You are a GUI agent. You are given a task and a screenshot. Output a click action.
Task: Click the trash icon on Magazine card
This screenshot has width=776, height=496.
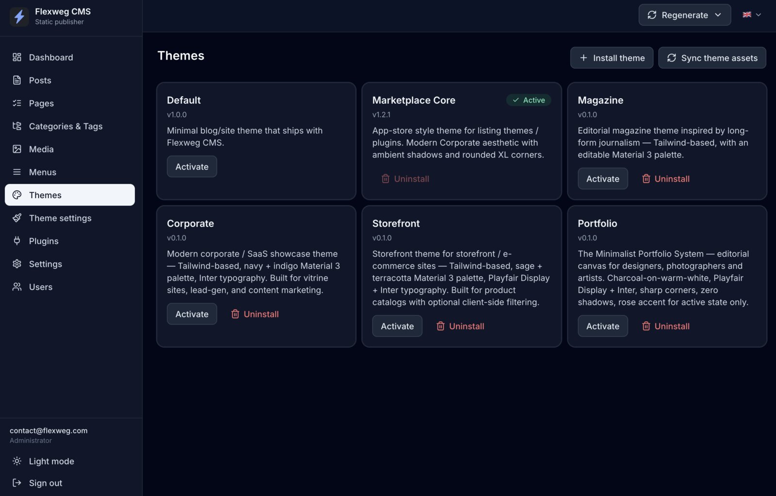646,179
